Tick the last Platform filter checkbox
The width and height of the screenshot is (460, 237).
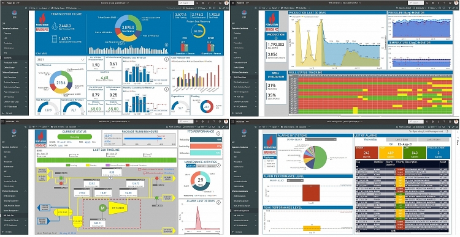[264, 166]
